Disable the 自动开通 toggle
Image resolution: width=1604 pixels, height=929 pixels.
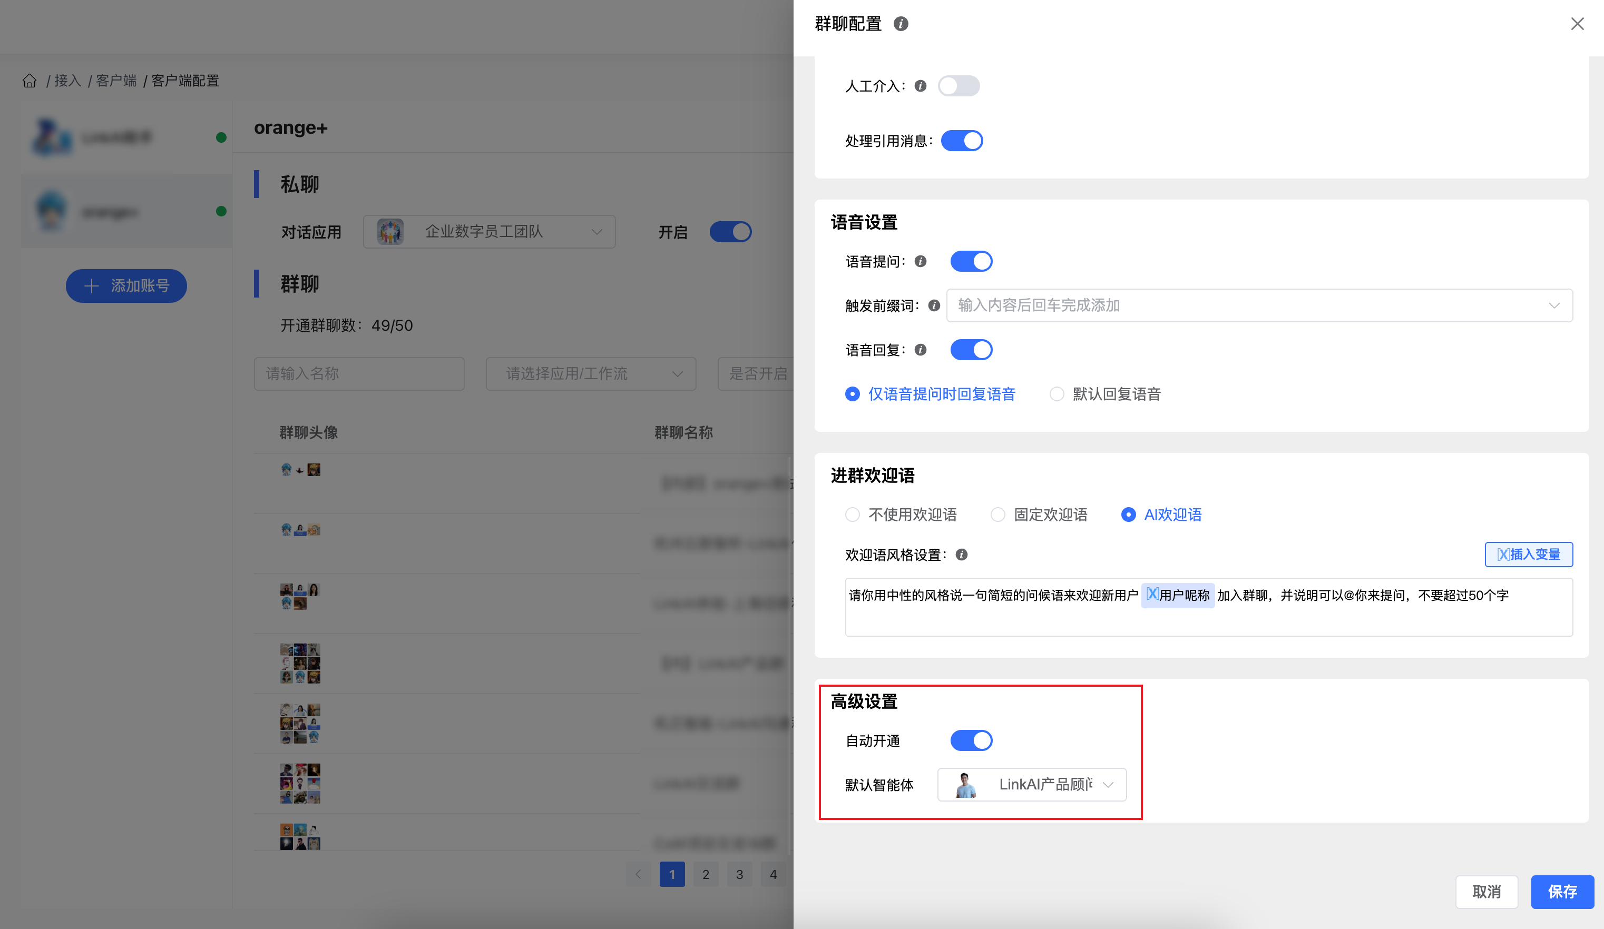(971, 740)
